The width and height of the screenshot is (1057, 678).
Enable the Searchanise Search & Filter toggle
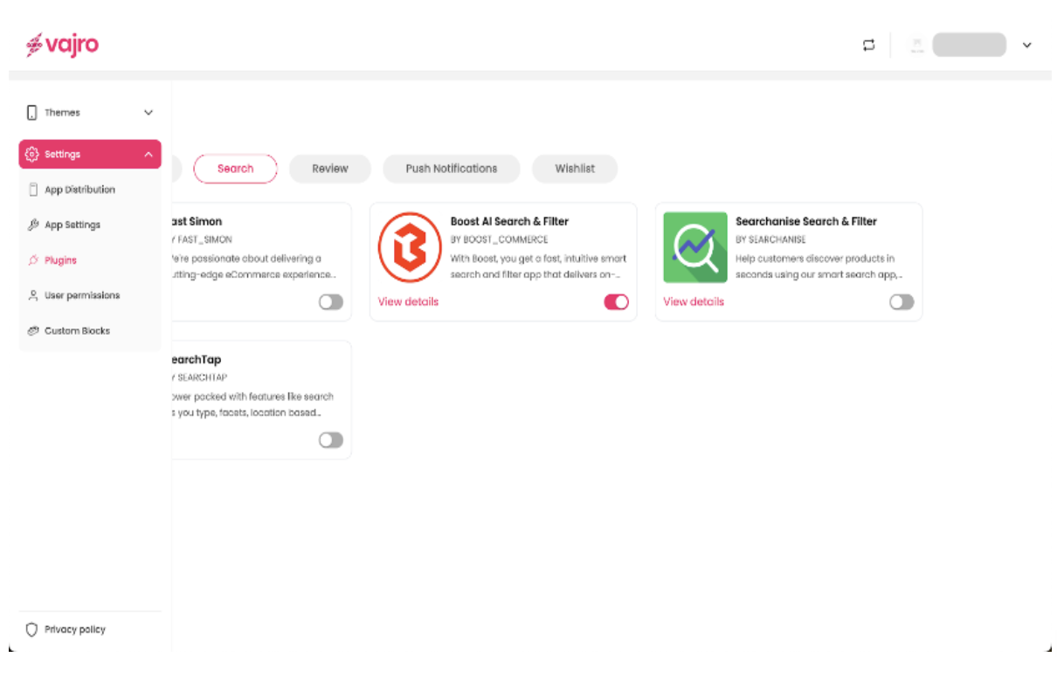tap(902, 302)
